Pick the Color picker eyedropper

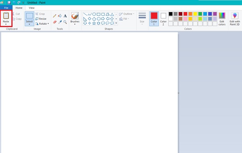60,22
